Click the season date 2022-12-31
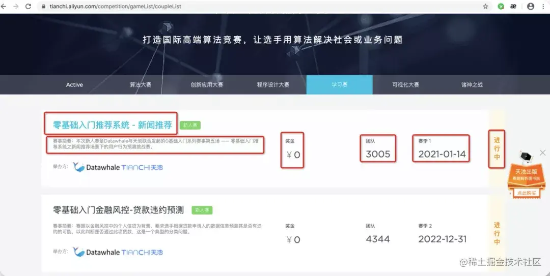 [x=443, y=239]
